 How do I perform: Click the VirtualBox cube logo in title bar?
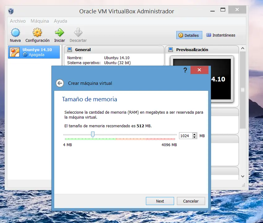[11, 11]
